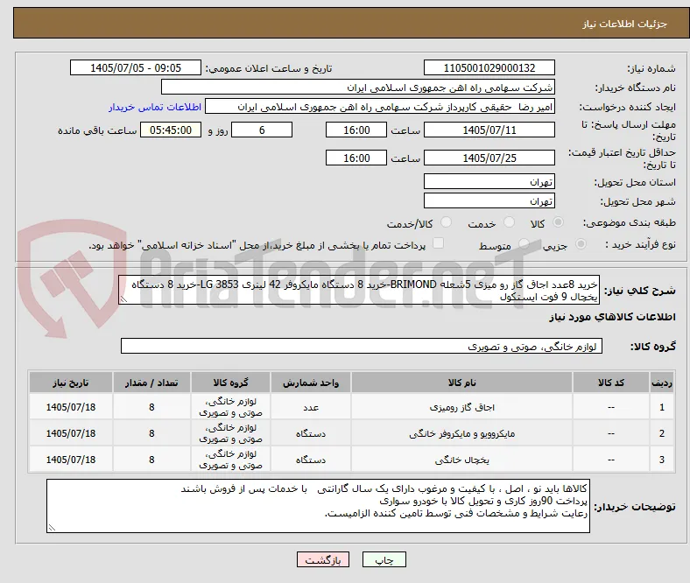The width and height of the screenshot is (690, 583).
Task: Select the کالا/خدمت radio button
Action: coord(447,222)
